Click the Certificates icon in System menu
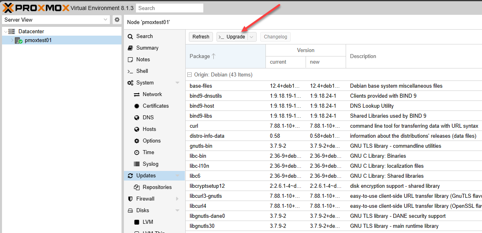Screen dimensions: 482x233 point(137,106)
